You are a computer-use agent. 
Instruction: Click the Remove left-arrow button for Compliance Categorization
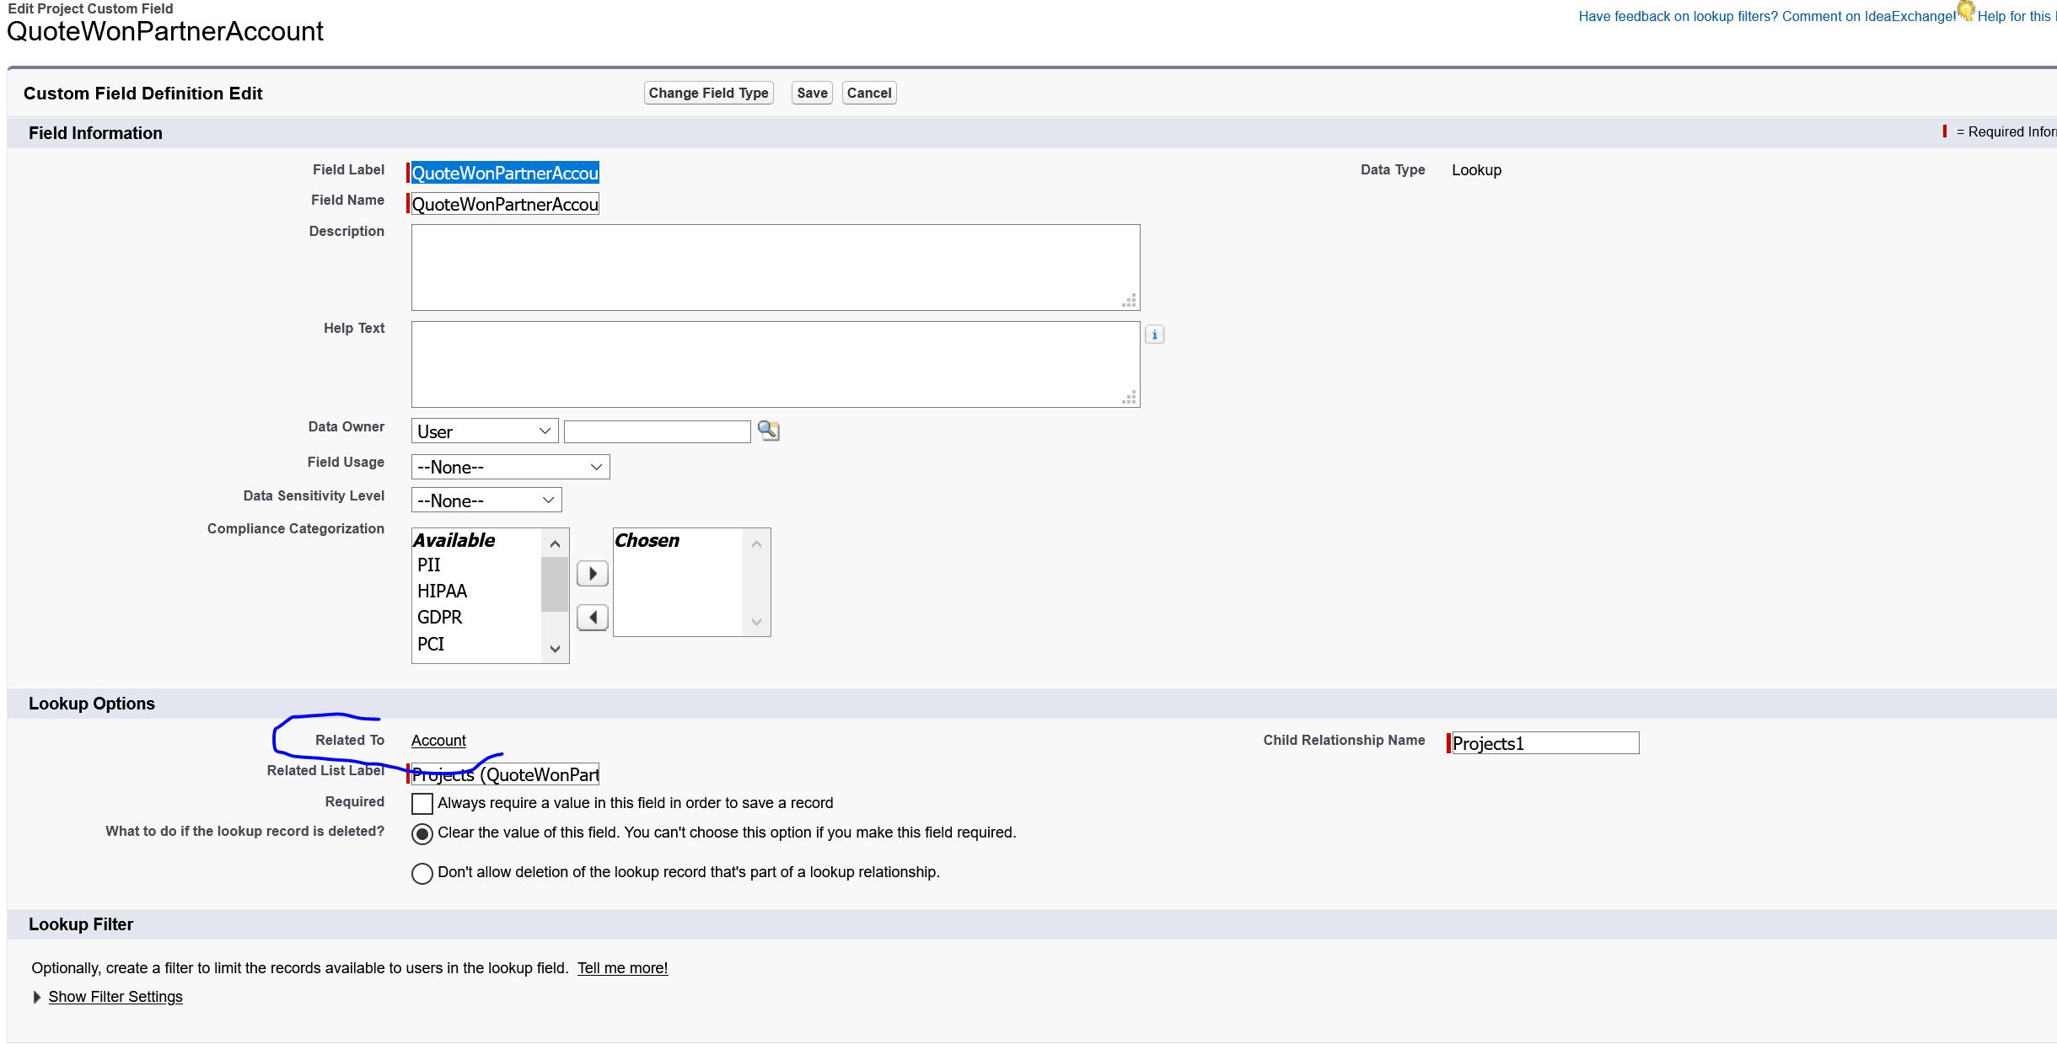click(x=592, y=618)
